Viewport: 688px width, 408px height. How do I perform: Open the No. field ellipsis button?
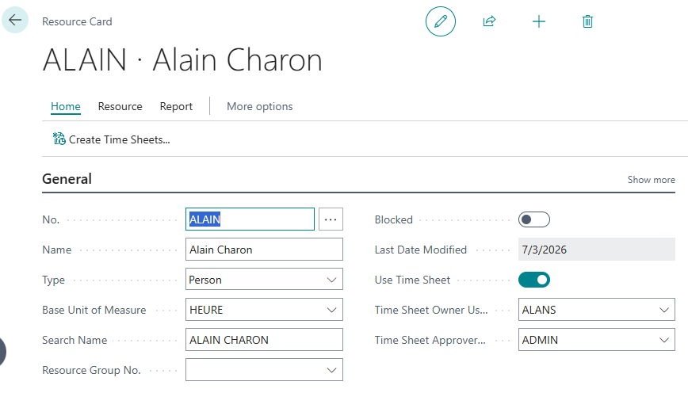(x=331, y=219)
